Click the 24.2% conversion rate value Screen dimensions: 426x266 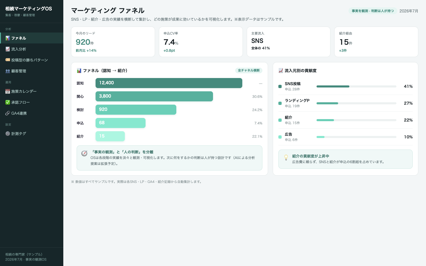[257, 110]
